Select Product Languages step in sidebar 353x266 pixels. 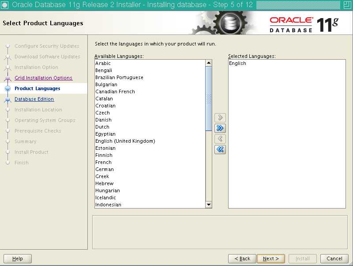click(x=38, y=88)
